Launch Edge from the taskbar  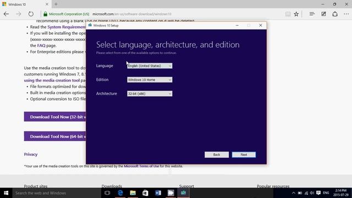click(120, 193)
